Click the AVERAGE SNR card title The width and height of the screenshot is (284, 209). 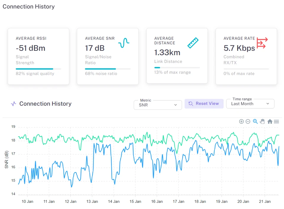[100, 38]
